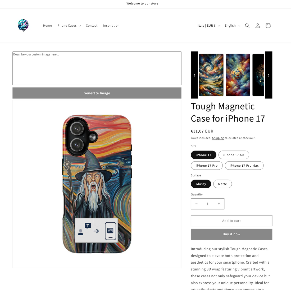The width and height of the screenshot is (291, 290).
Task: Select the iPhone 17 Pro Max size
Action: click(x=244, y=166)
